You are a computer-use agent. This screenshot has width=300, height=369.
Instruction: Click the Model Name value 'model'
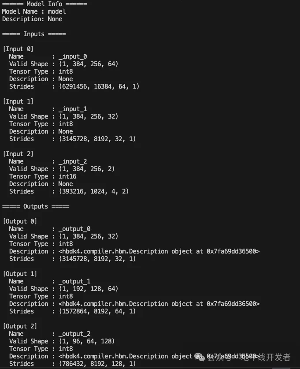(57, 11)
